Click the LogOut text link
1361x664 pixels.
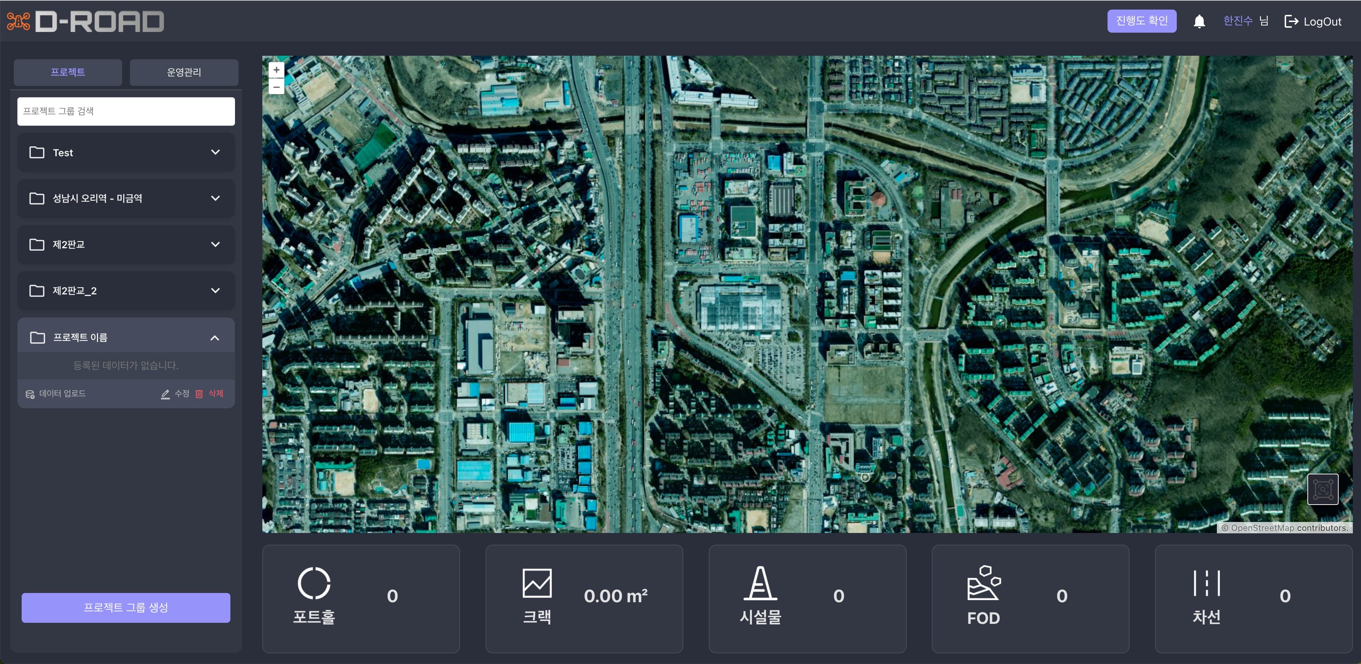click(x=1322, y=22)
